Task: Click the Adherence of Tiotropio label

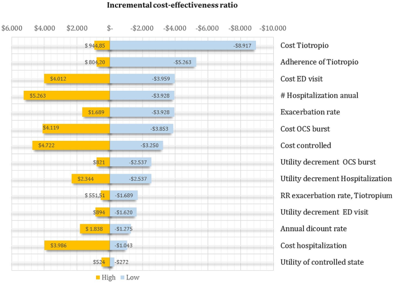Action: pyautogui.click(x=319, y=62)
